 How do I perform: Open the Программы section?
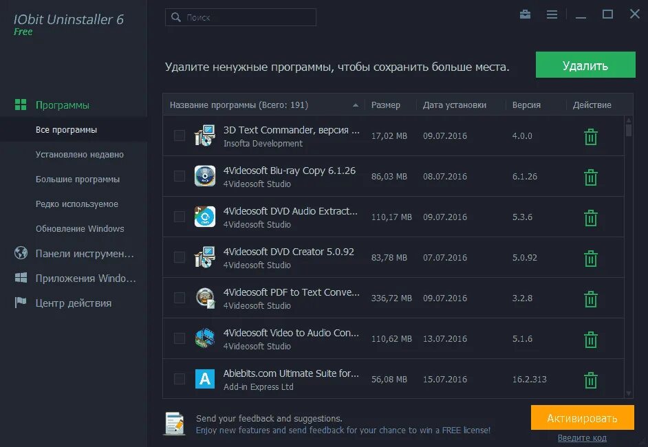click(x=63, y=105)
